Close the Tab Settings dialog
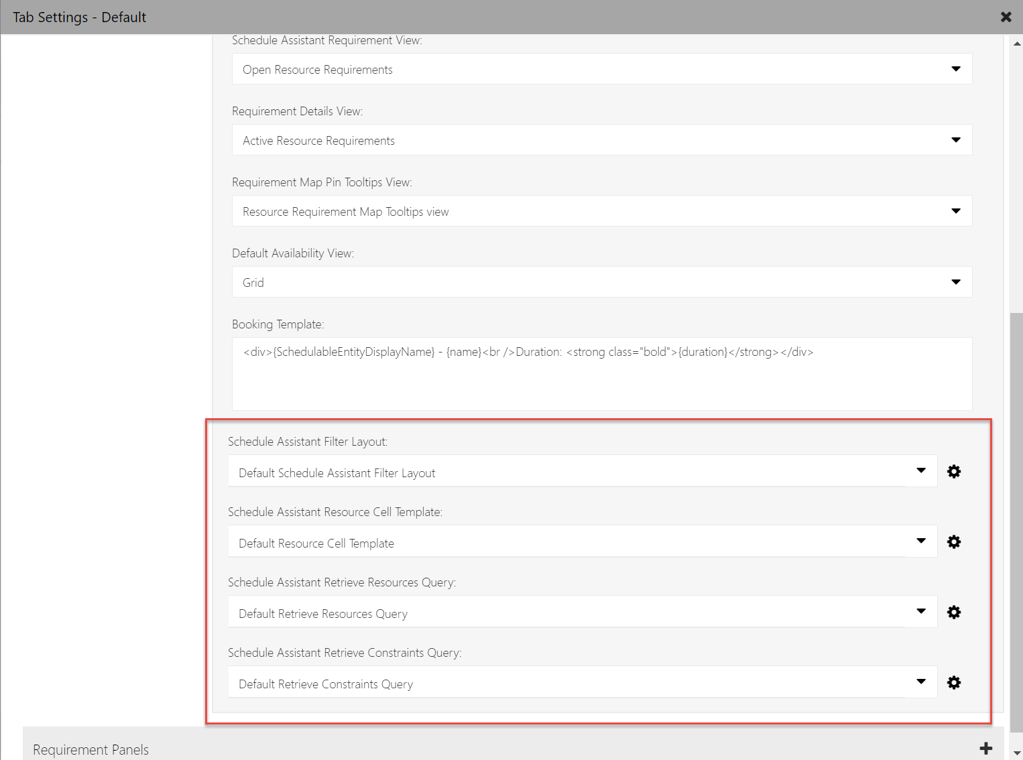 pos(1006,17)
